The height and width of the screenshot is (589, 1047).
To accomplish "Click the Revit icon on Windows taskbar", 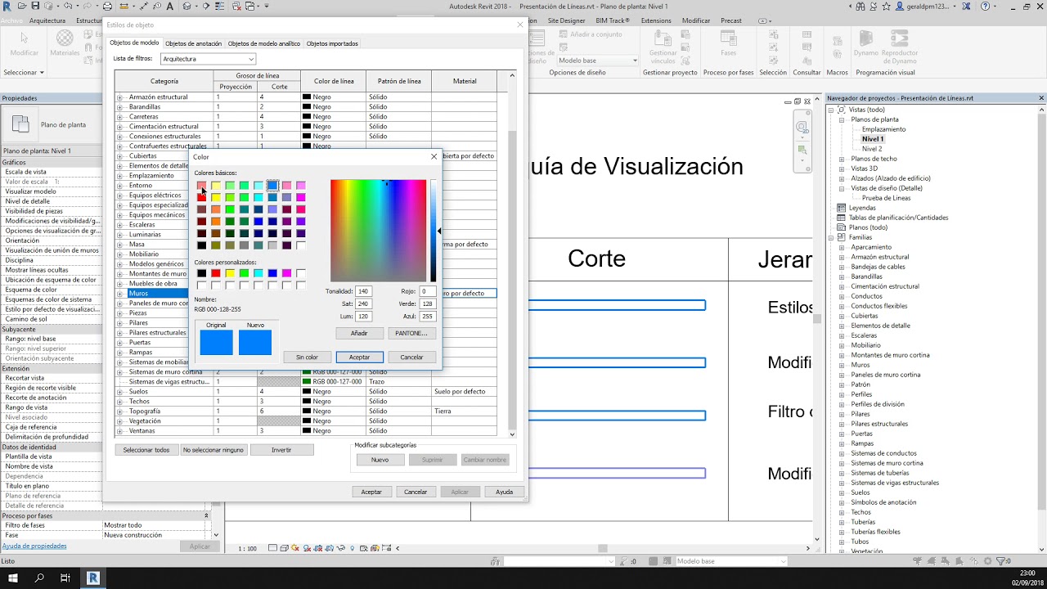I will click(x=92, y=578).
